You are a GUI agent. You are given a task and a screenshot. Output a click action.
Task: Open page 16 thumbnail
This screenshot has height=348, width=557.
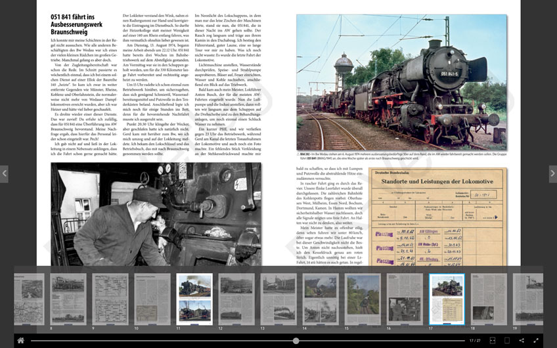click(405, 299)
